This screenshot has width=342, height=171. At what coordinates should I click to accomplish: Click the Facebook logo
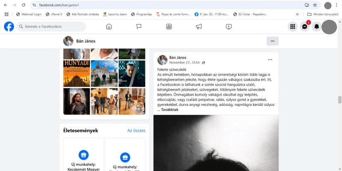[x=9, y=27]
